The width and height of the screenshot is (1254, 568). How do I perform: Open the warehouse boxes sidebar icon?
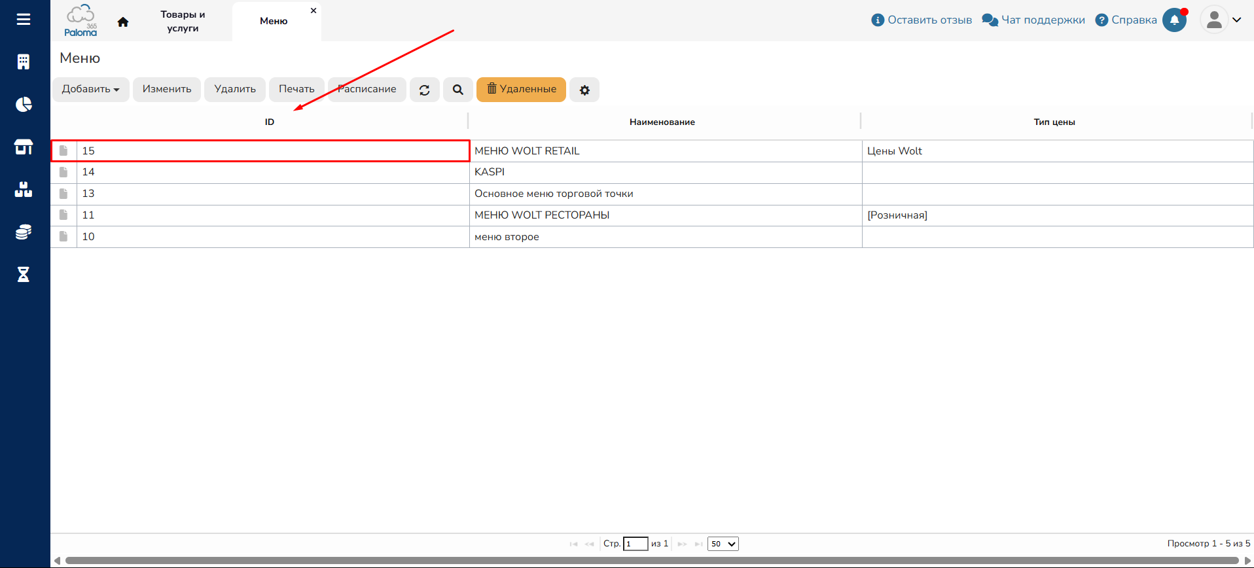point(24,190)
